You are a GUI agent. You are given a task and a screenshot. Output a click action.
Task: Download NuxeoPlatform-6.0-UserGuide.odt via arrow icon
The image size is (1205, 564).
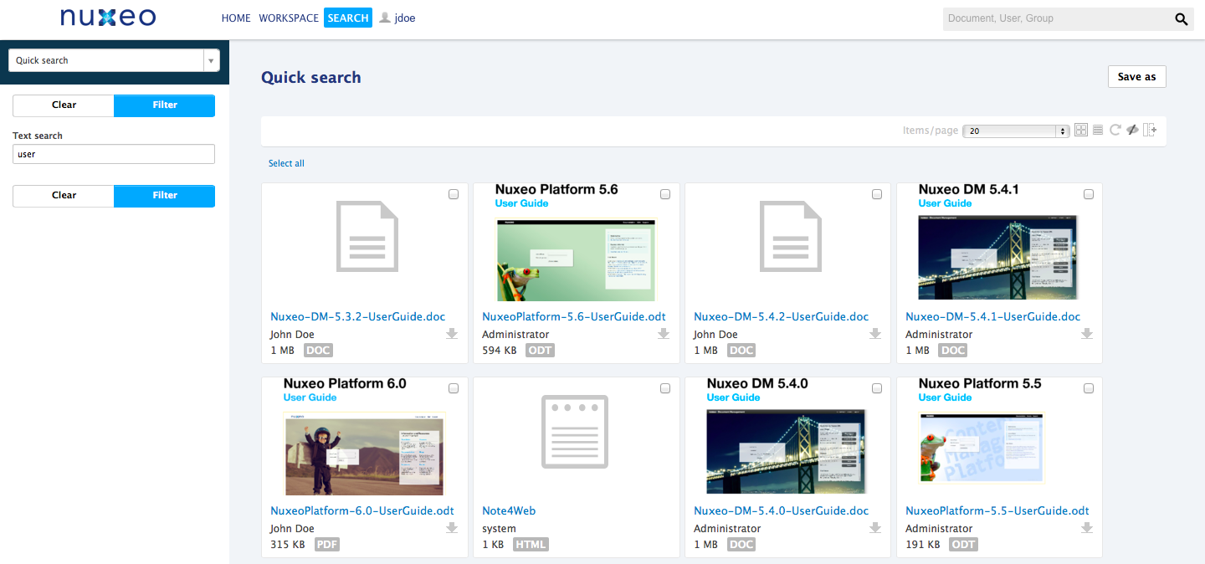[452, 528]
